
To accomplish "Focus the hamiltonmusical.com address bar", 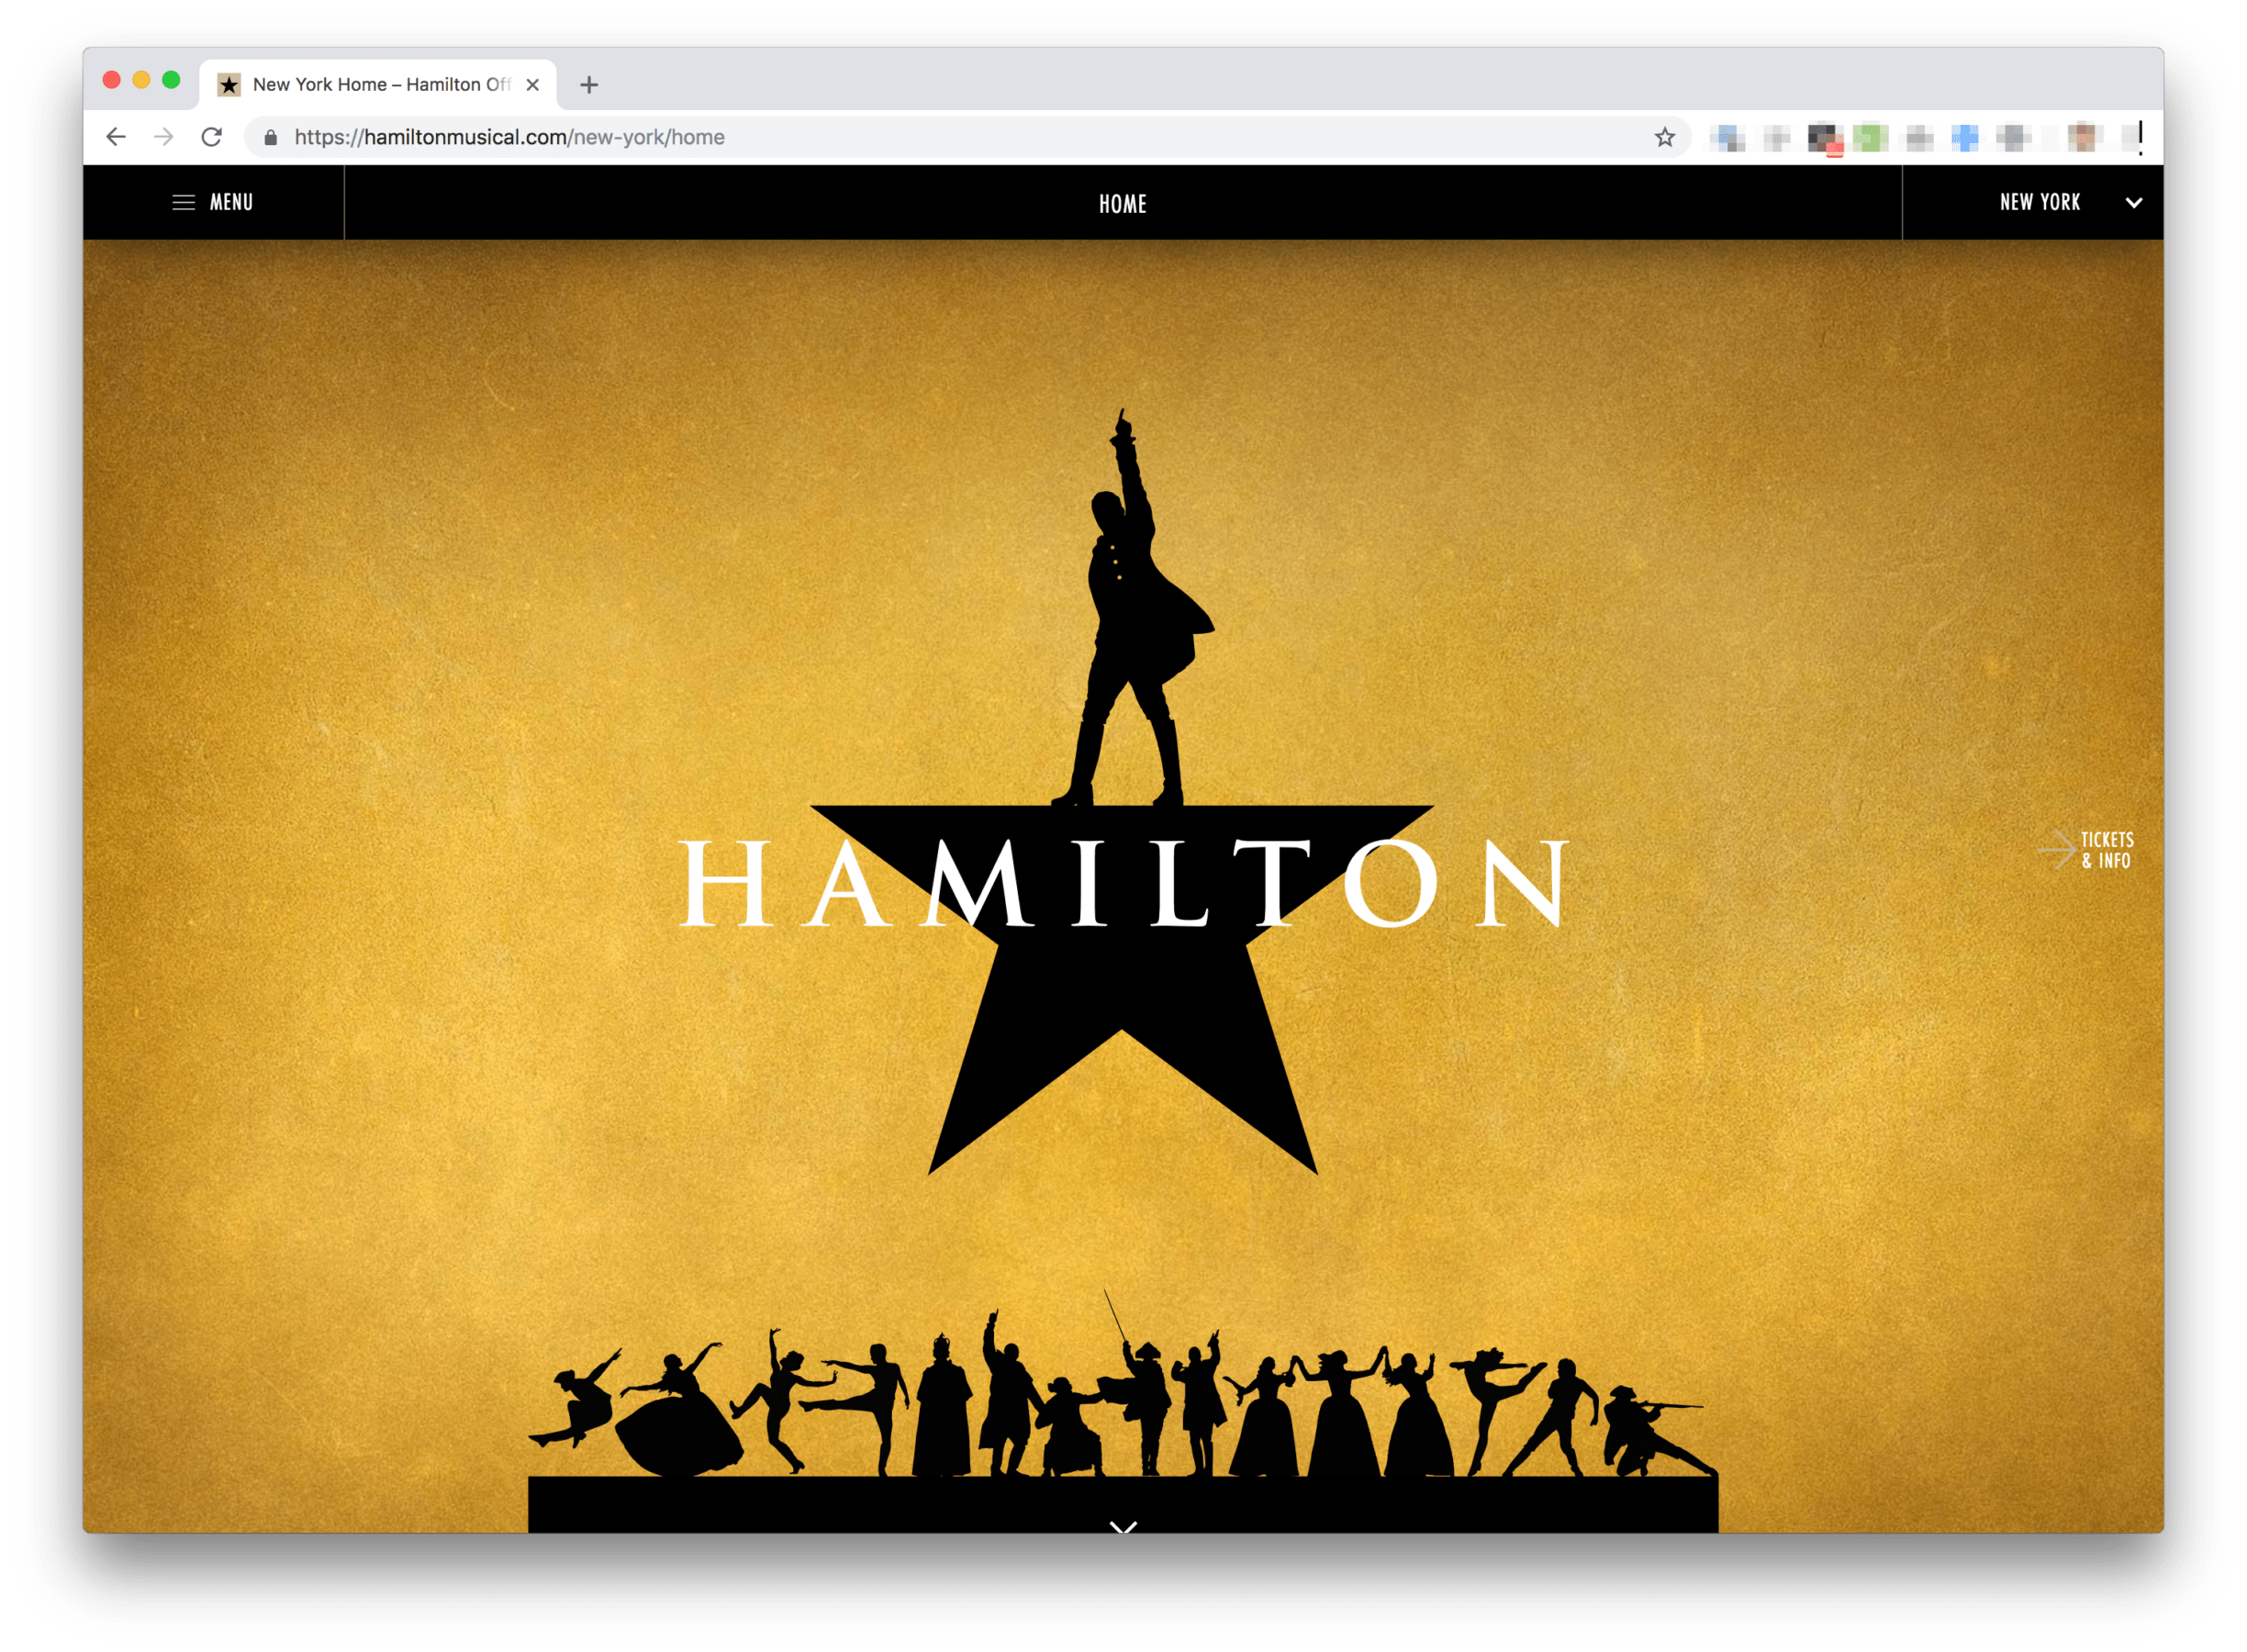I will 967,137.
